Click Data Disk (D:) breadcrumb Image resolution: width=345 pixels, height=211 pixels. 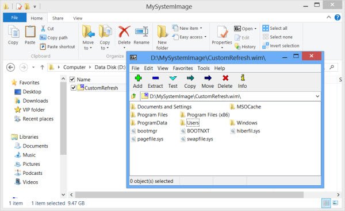tap(110, 67)
